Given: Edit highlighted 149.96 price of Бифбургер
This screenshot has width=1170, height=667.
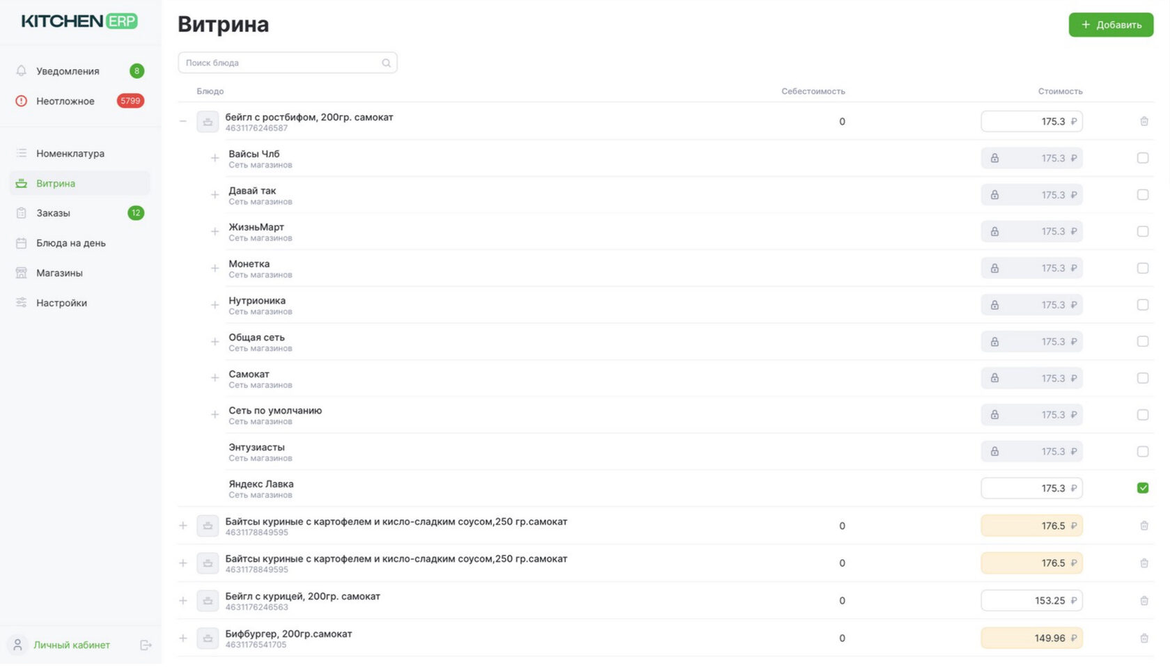Looking at the screenshot, I should pyautogui.click(x=1031, y=638).
